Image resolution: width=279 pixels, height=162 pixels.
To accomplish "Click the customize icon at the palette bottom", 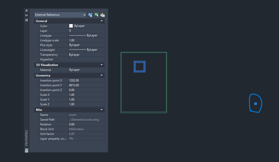I will 26,150.
